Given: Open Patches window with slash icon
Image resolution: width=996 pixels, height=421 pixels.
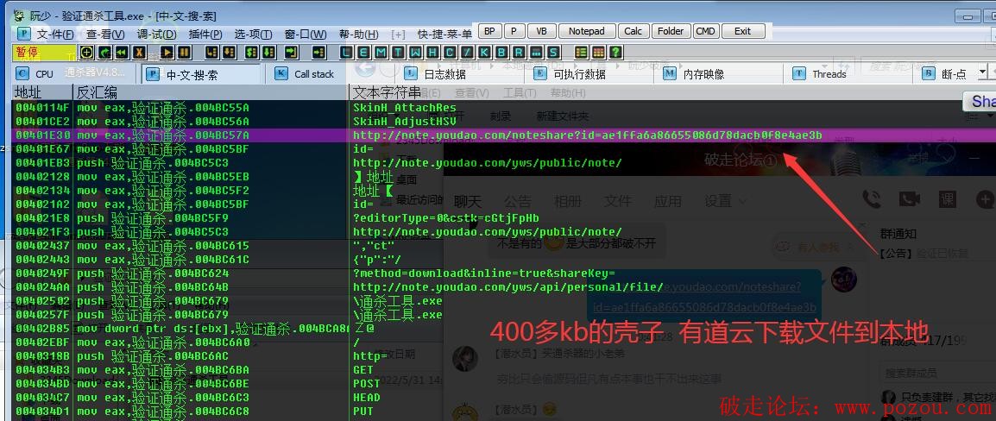Looking at the screenshot, I should 468,52.
